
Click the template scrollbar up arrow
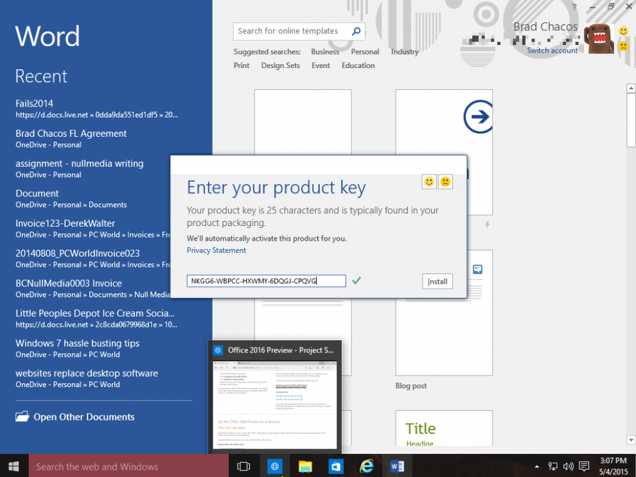click(x=631, y=89)
